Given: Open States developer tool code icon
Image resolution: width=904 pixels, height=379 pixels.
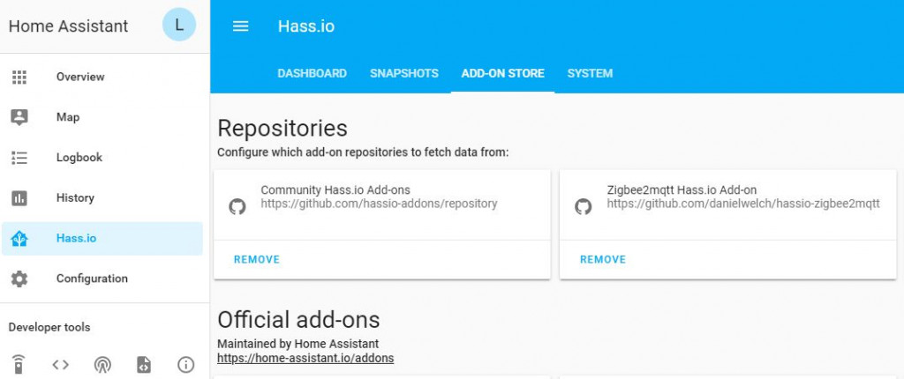Looking at the screenshot, I should [x=60, y=364].
